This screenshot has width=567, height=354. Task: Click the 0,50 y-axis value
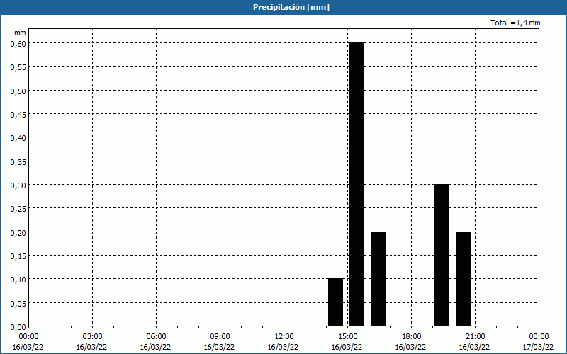pyautogui.click(x=18, y=91)
